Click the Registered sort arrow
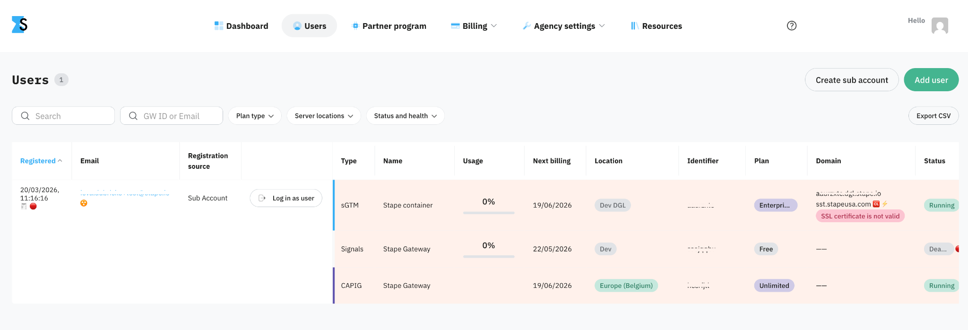The width and height of the screenshot is (968, 330). 60,161
